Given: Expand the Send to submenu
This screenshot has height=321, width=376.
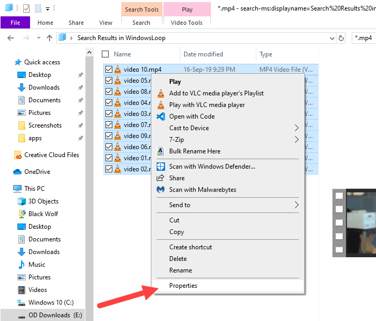Looking at the screenshot, I should coord(228,205).
